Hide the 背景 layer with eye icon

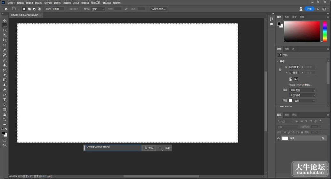(279, 138)
